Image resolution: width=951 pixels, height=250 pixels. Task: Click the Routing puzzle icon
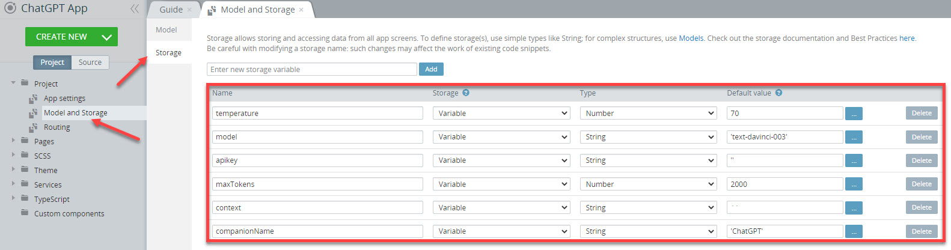tap(34, 127)
